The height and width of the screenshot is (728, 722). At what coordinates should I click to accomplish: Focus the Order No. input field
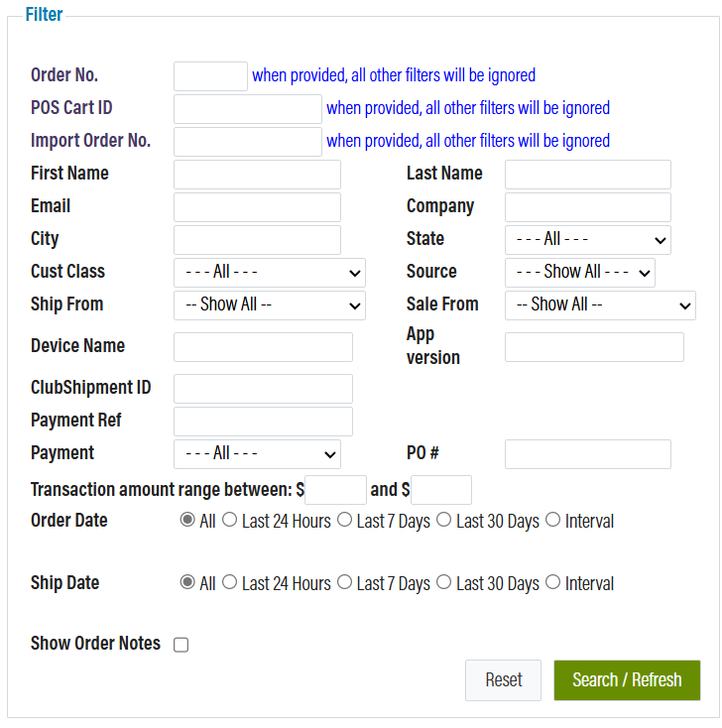(x=210, y=76)
